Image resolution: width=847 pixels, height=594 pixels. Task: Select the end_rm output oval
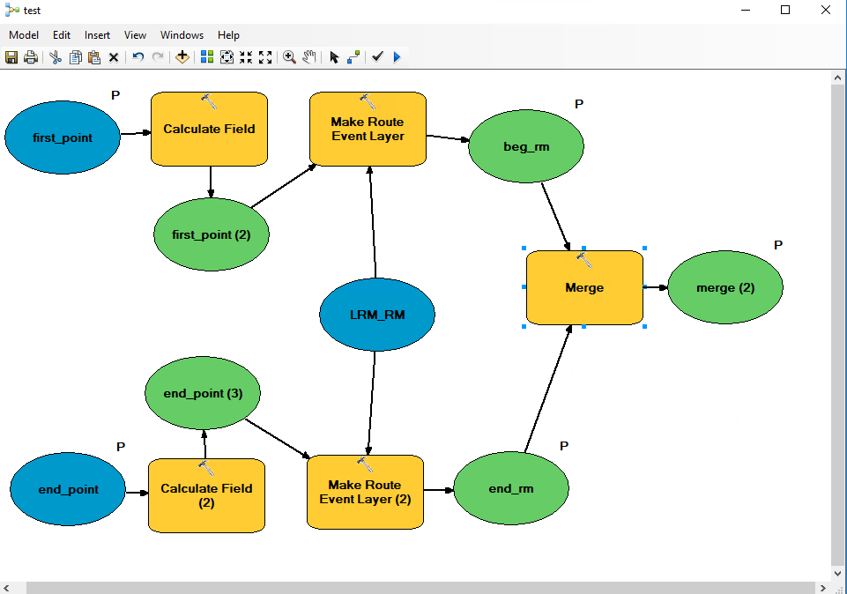(511, 488)
